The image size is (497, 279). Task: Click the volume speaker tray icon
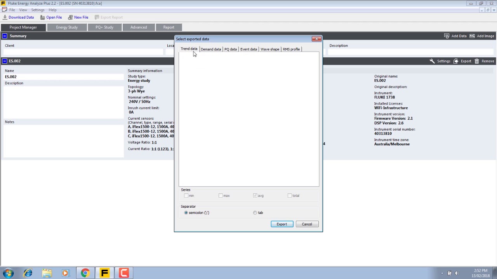tap(457, 273)
